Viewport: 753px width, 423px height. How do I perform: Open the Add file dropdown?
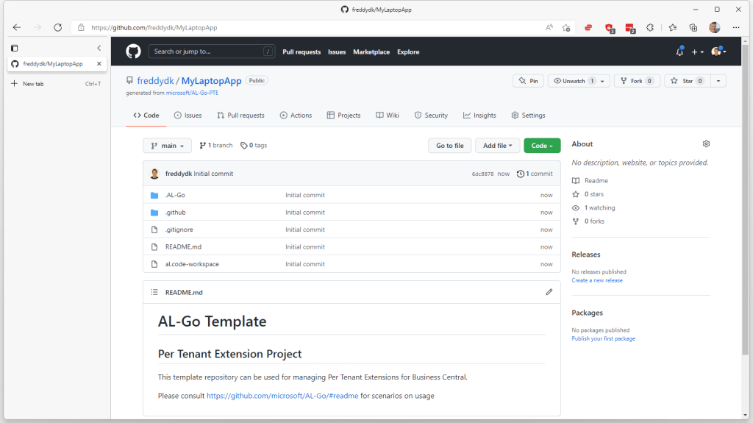(498, 146)
